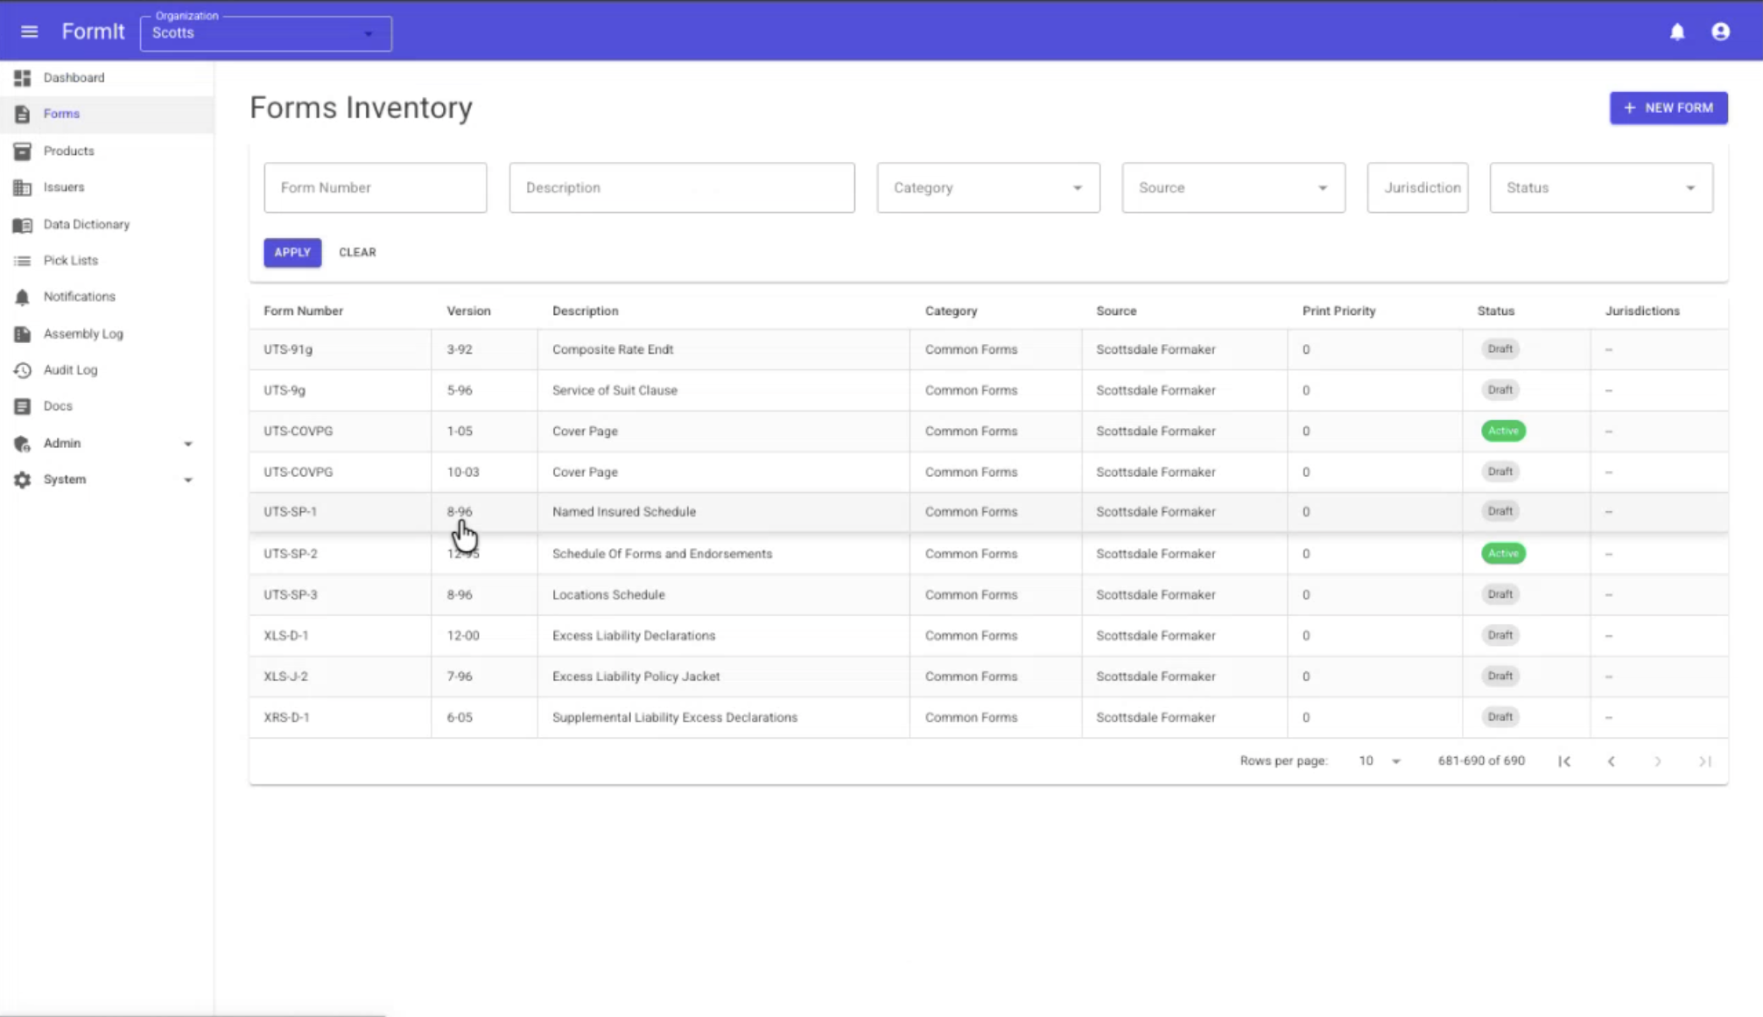Open Products from the sidebar
This screenshot has width=1763, height=1017.
coord(107,151)
